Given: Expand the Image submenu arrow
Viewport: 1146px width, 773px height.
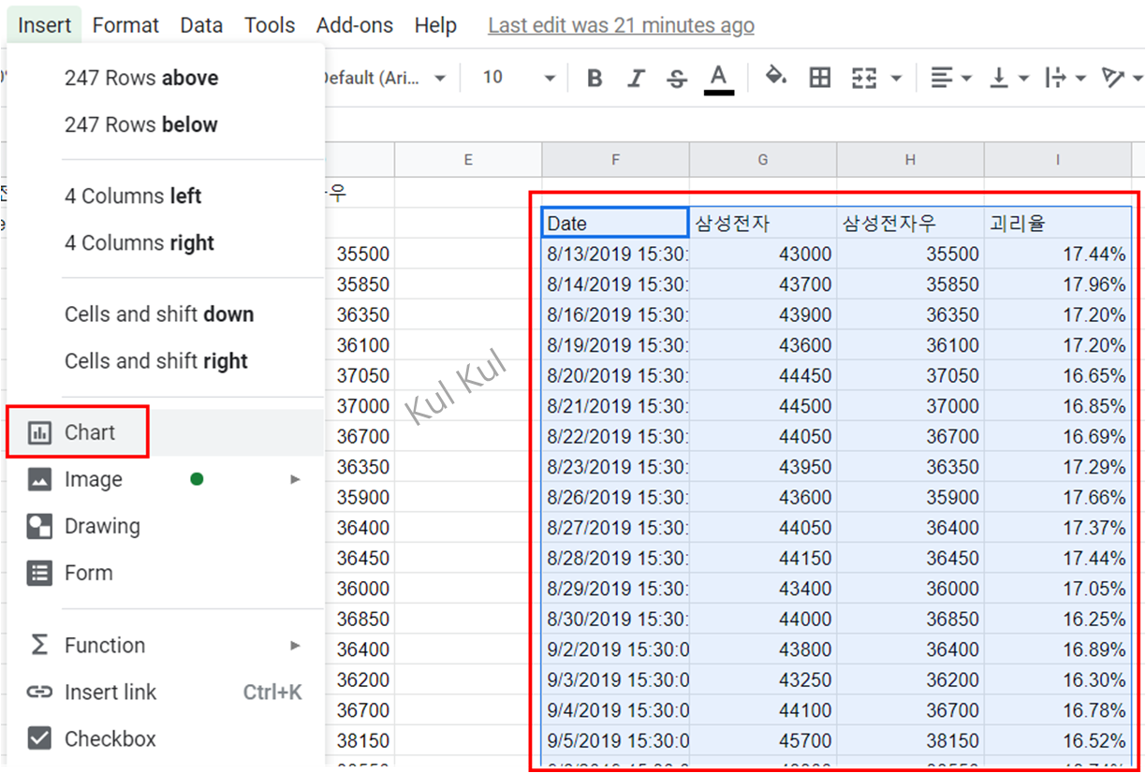Looking at the screenshot, I should (x=295, y=479).
